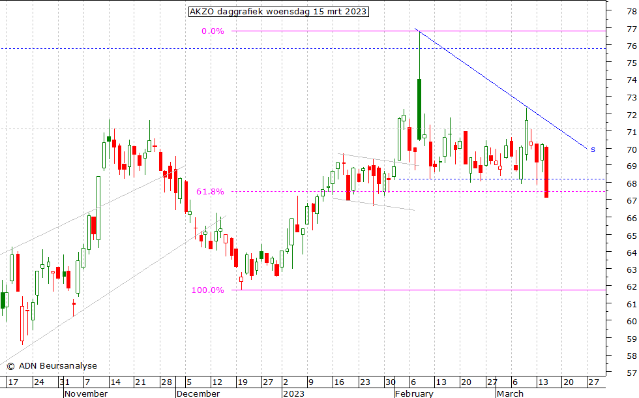Viewport: 639px width, 398px height.
Task: Click the last red candle closing near 67
Action: click(546, 172)
